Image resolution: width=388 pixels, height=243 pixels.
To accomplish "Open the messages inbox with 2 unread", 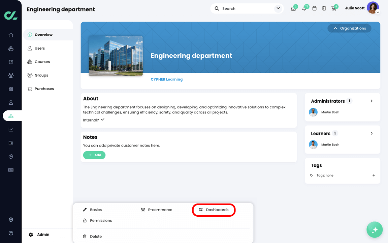I will pos(294,8).
